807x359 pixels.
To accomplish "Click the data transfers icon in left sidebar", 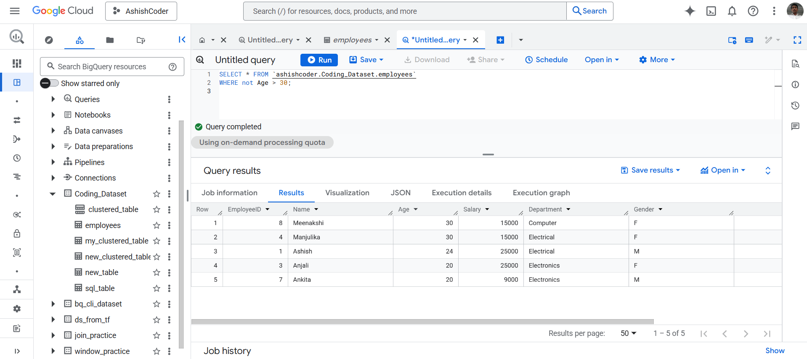I will pyautogui.click(x=17, y=120).
